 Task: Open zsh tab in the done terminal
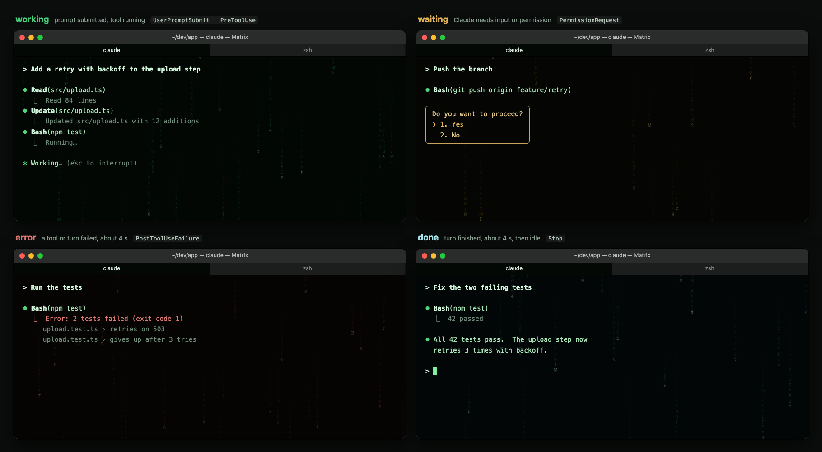coord(710,268)
